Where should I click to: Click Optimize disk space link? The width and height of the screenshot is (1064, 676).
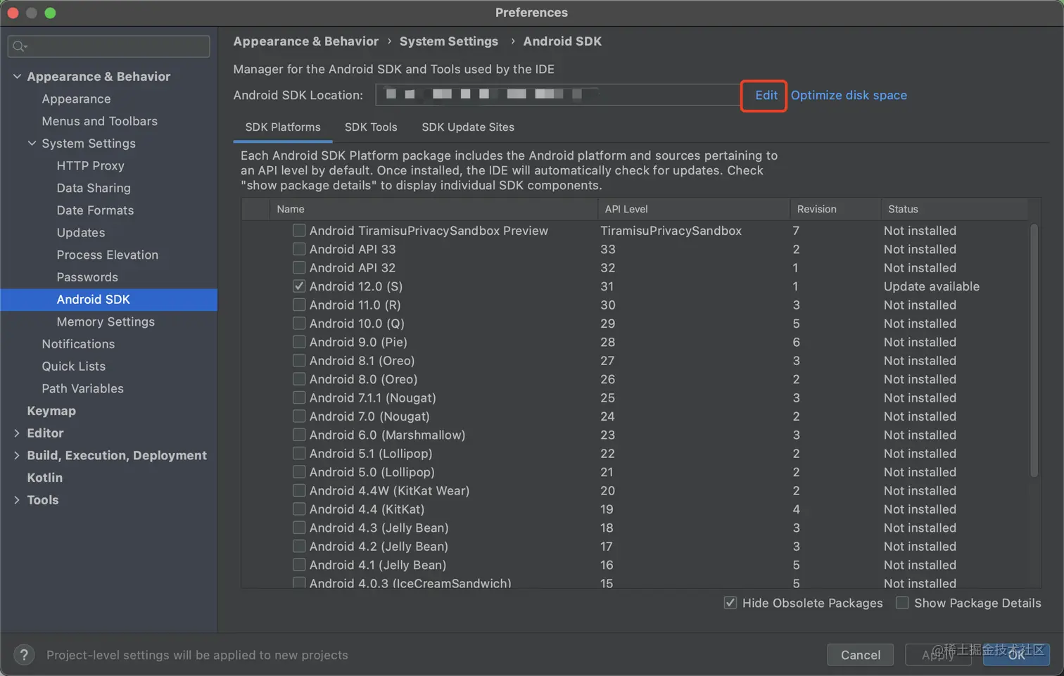point(849,95)
